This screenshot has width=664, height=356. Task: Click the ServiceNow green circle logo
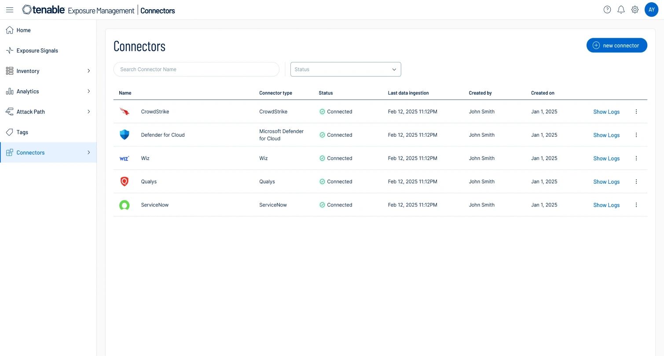[125, 205]
